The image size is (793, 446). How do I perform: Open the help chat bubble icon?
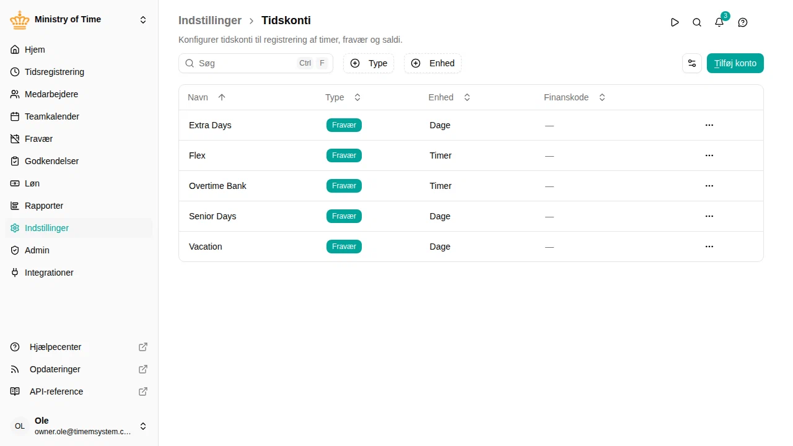pos(743,22)
